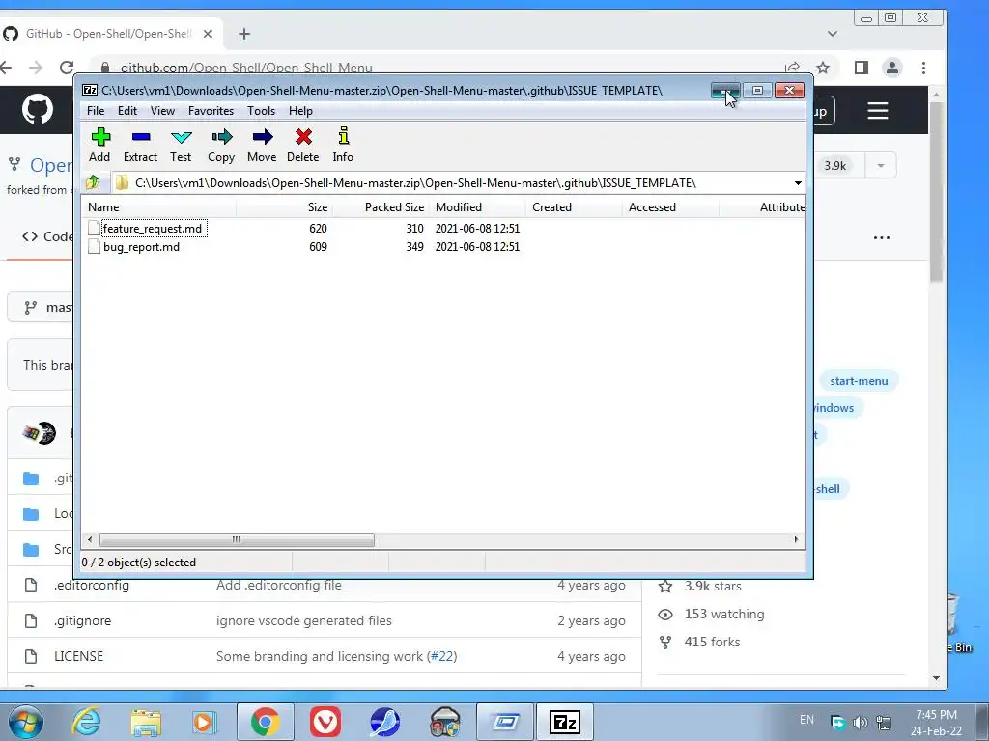This screenshot has width=989, height=741.
Task: Go up one folder level icon
Action: [x=93, y=182]
